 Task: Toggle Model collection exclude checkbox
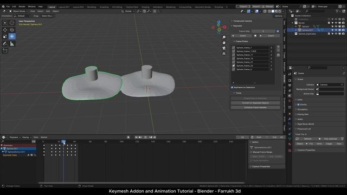pos(329,23)
